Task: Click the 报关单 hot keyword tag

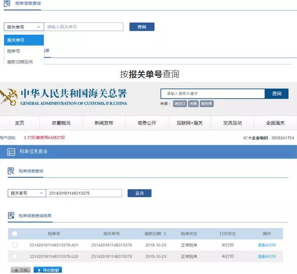Action: click(x=207, y=104)
